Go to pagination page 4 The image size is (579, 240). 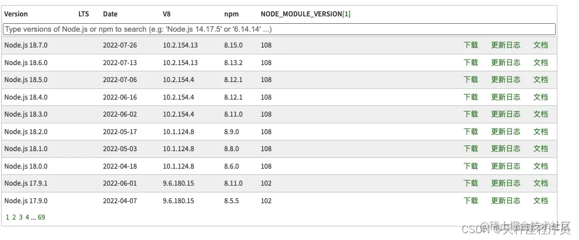point(27,217)
